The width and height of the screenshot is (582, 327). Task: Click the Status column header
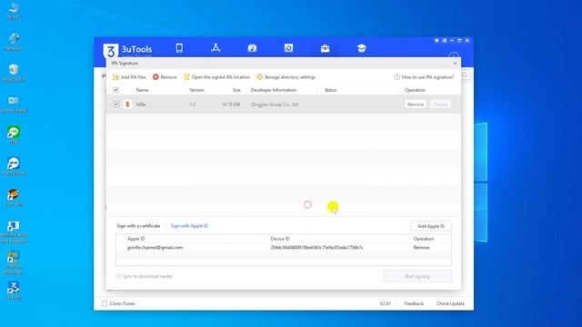[330, 90]
